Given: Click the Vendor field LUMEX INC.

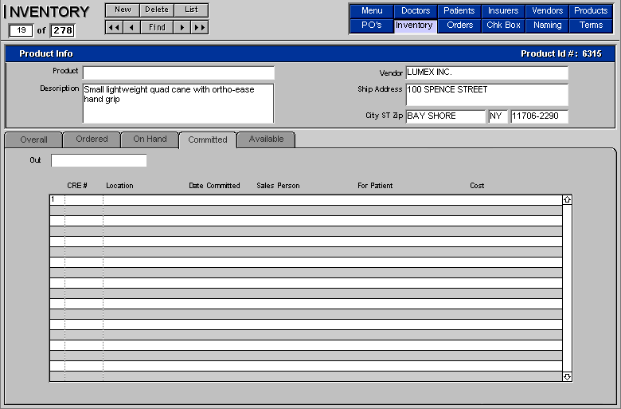Looking at the screenshot, I should click(486, 73).
